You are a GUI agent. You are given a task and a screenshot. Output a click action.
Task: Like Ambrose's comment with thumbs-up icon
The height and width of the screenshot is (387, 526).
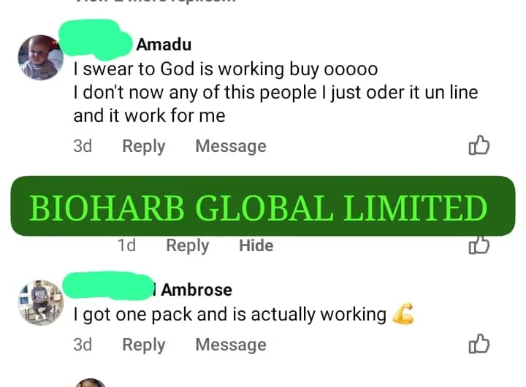(479, 344)
